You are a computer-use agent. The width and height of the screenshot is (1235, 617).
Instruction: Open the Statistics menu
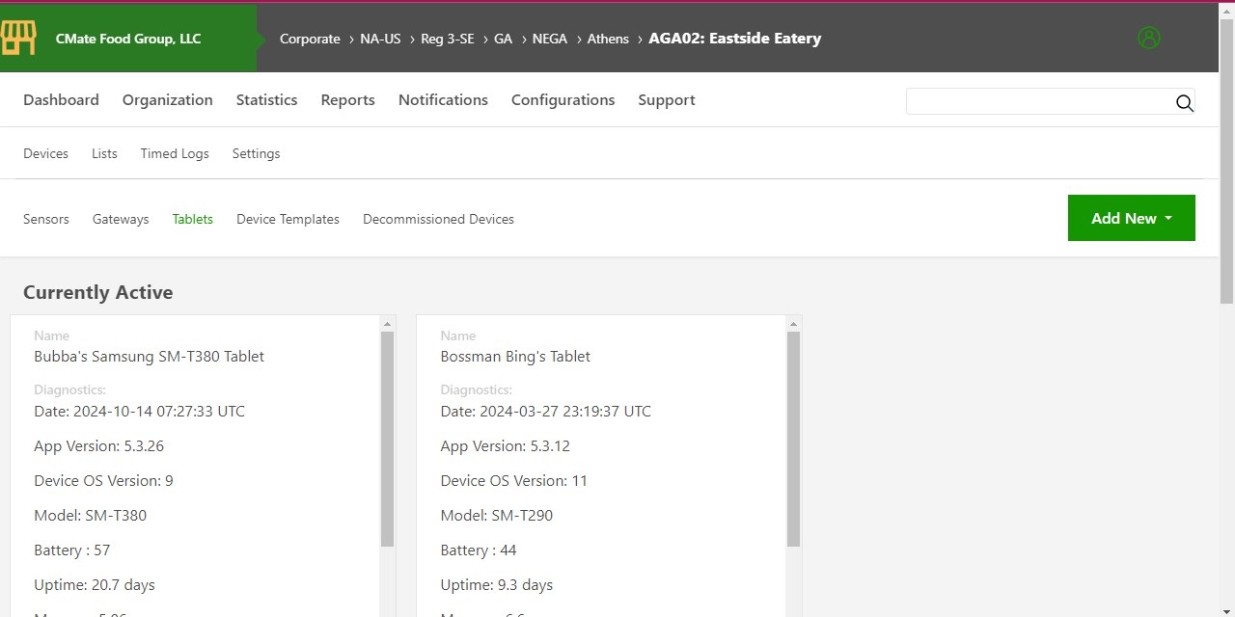click(266, 100)
